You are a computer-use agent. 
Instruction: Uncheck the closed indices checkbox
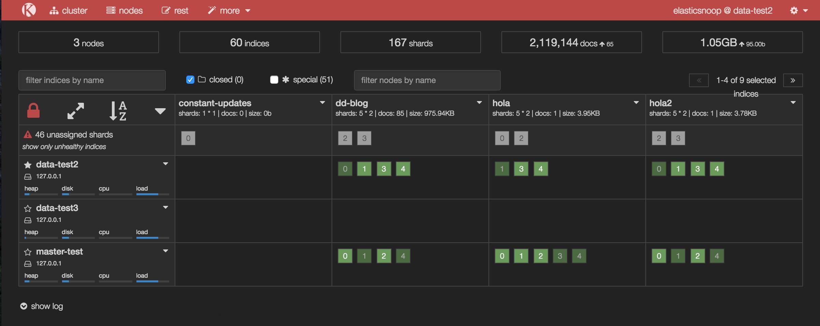point(190,80)
